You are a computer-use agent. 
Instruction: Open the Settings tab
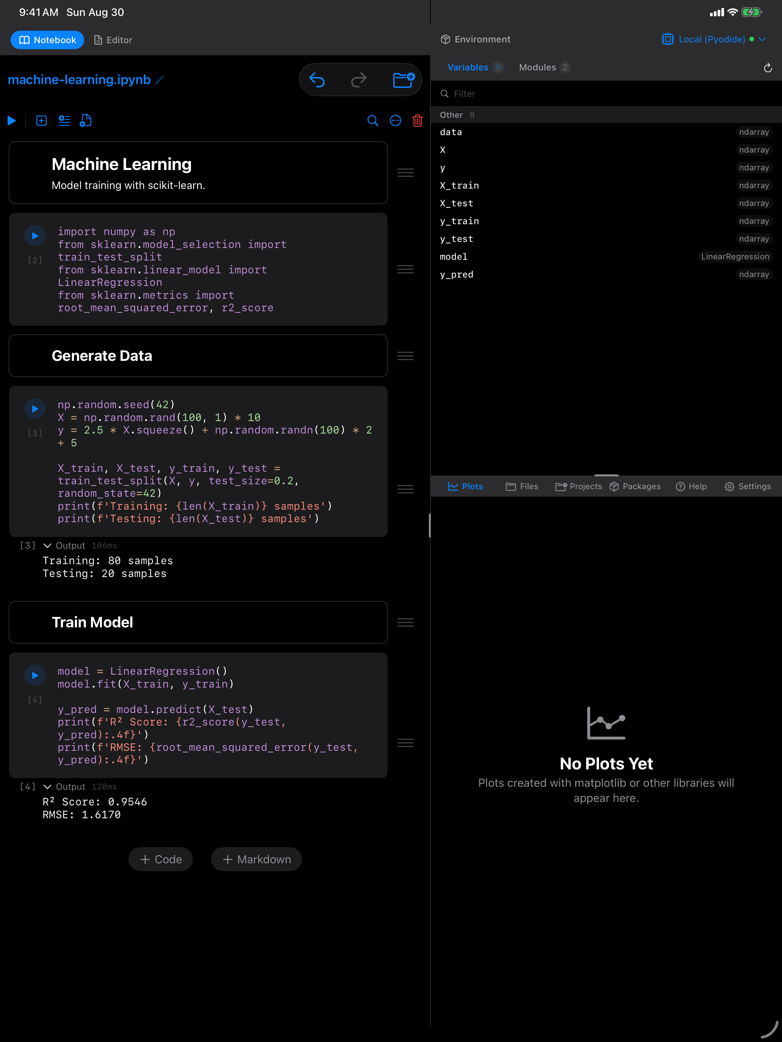tap(748, 486)
